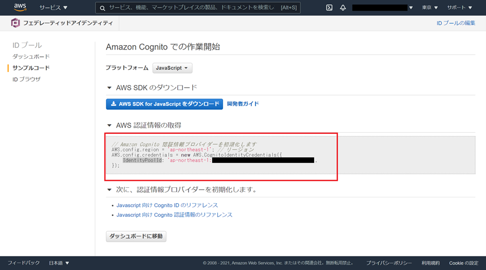Viewport: 486px width, 270px height.
Task: Select ダッシュボード in the sidebar
Action: (x=31, y=56)
